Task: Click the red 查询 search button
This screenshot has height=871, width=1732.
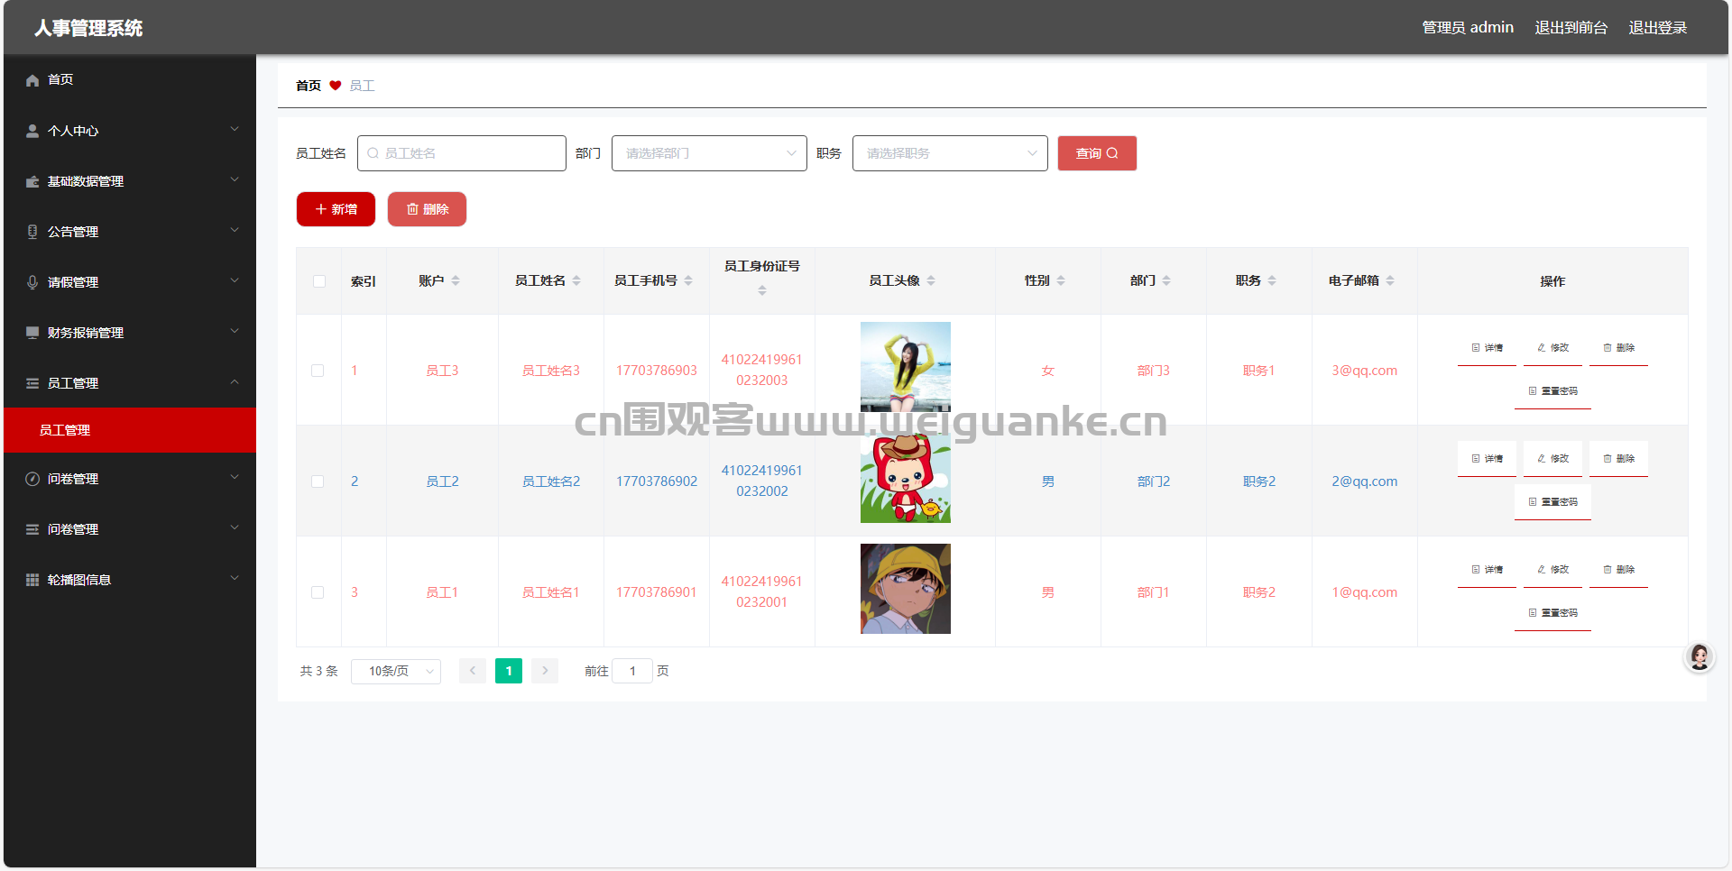Action: coord(1097,153)
